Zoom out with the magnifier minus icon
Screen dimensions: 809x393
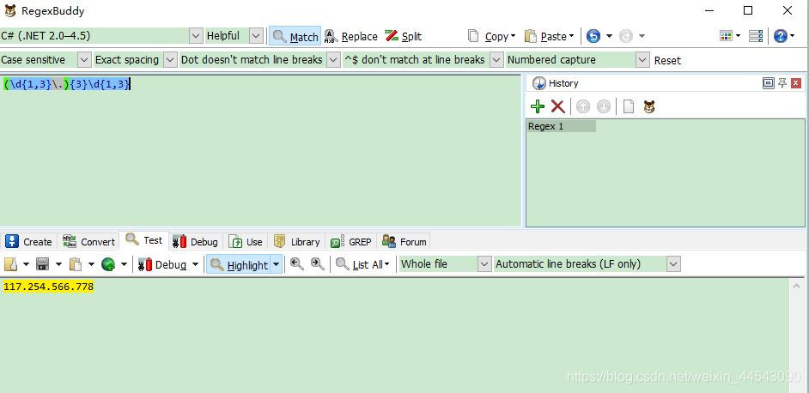point(296,264)
